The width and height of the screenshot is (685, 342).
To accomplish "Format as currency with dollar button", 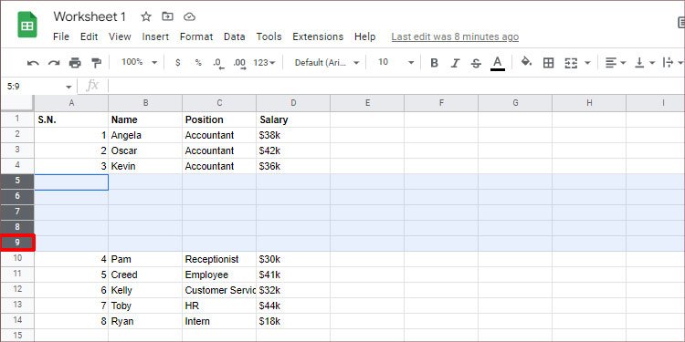I will tap(177, 63).
